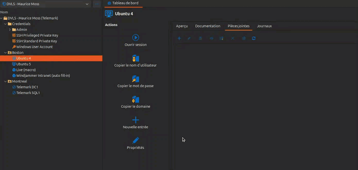Select the Ubuntu 5 text in tree

pyautogui.click(x=23, y=64)
